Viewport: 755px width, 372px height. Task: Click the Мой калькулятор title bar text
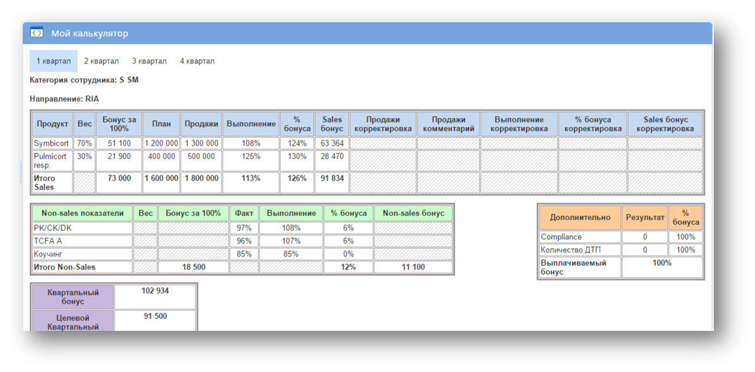[x=90, y=34]
